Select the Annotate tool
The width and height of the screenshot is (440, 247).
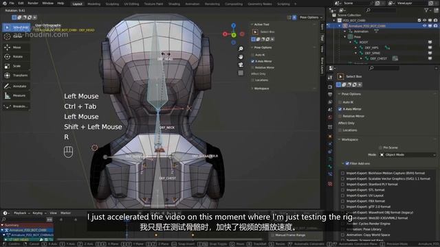[16, 86]
